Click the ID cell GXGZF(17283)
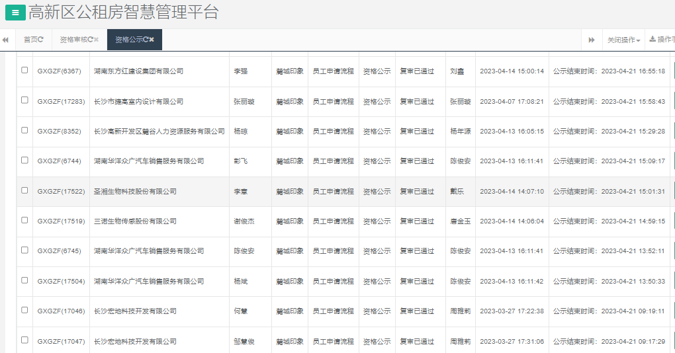Image resolution: width=675 pixels, height=353 pixels. click(61, 102)
